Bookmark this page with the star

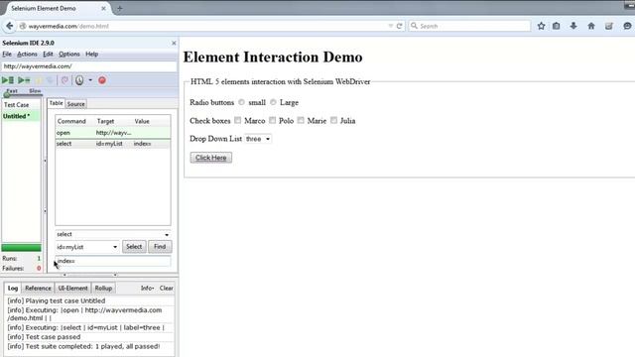tap(541, 26)
